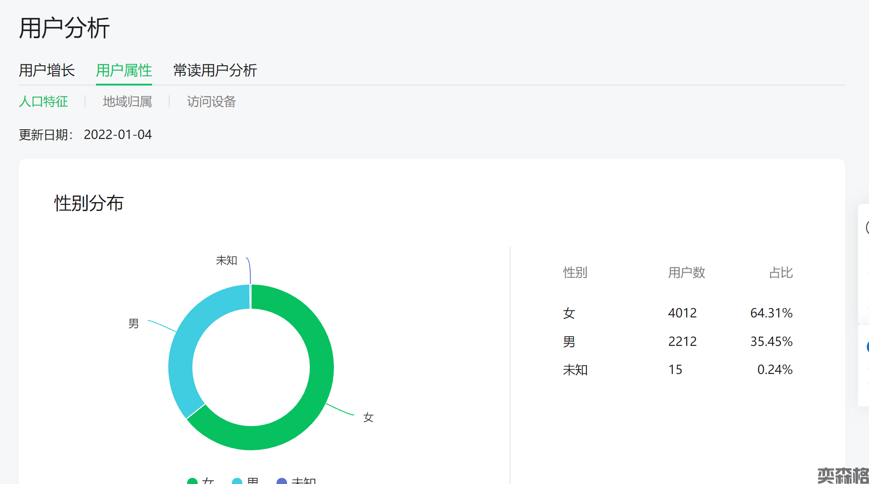The width and height of the screenshot is (869, 484).
Task: Click the 占比 column header
Action: click(x=780, y=273)
